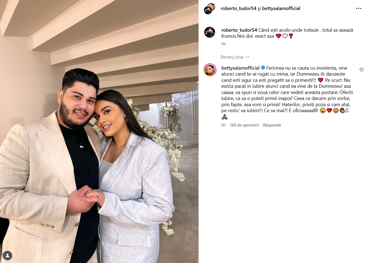Viewport: 368px width, 263px height.
Task: View the 126 de aprecieri likes list
Action: (244, 125)
